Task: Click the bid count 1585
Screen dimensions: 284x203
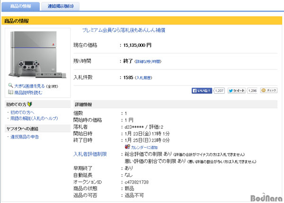Action: [x=128, y=78]
